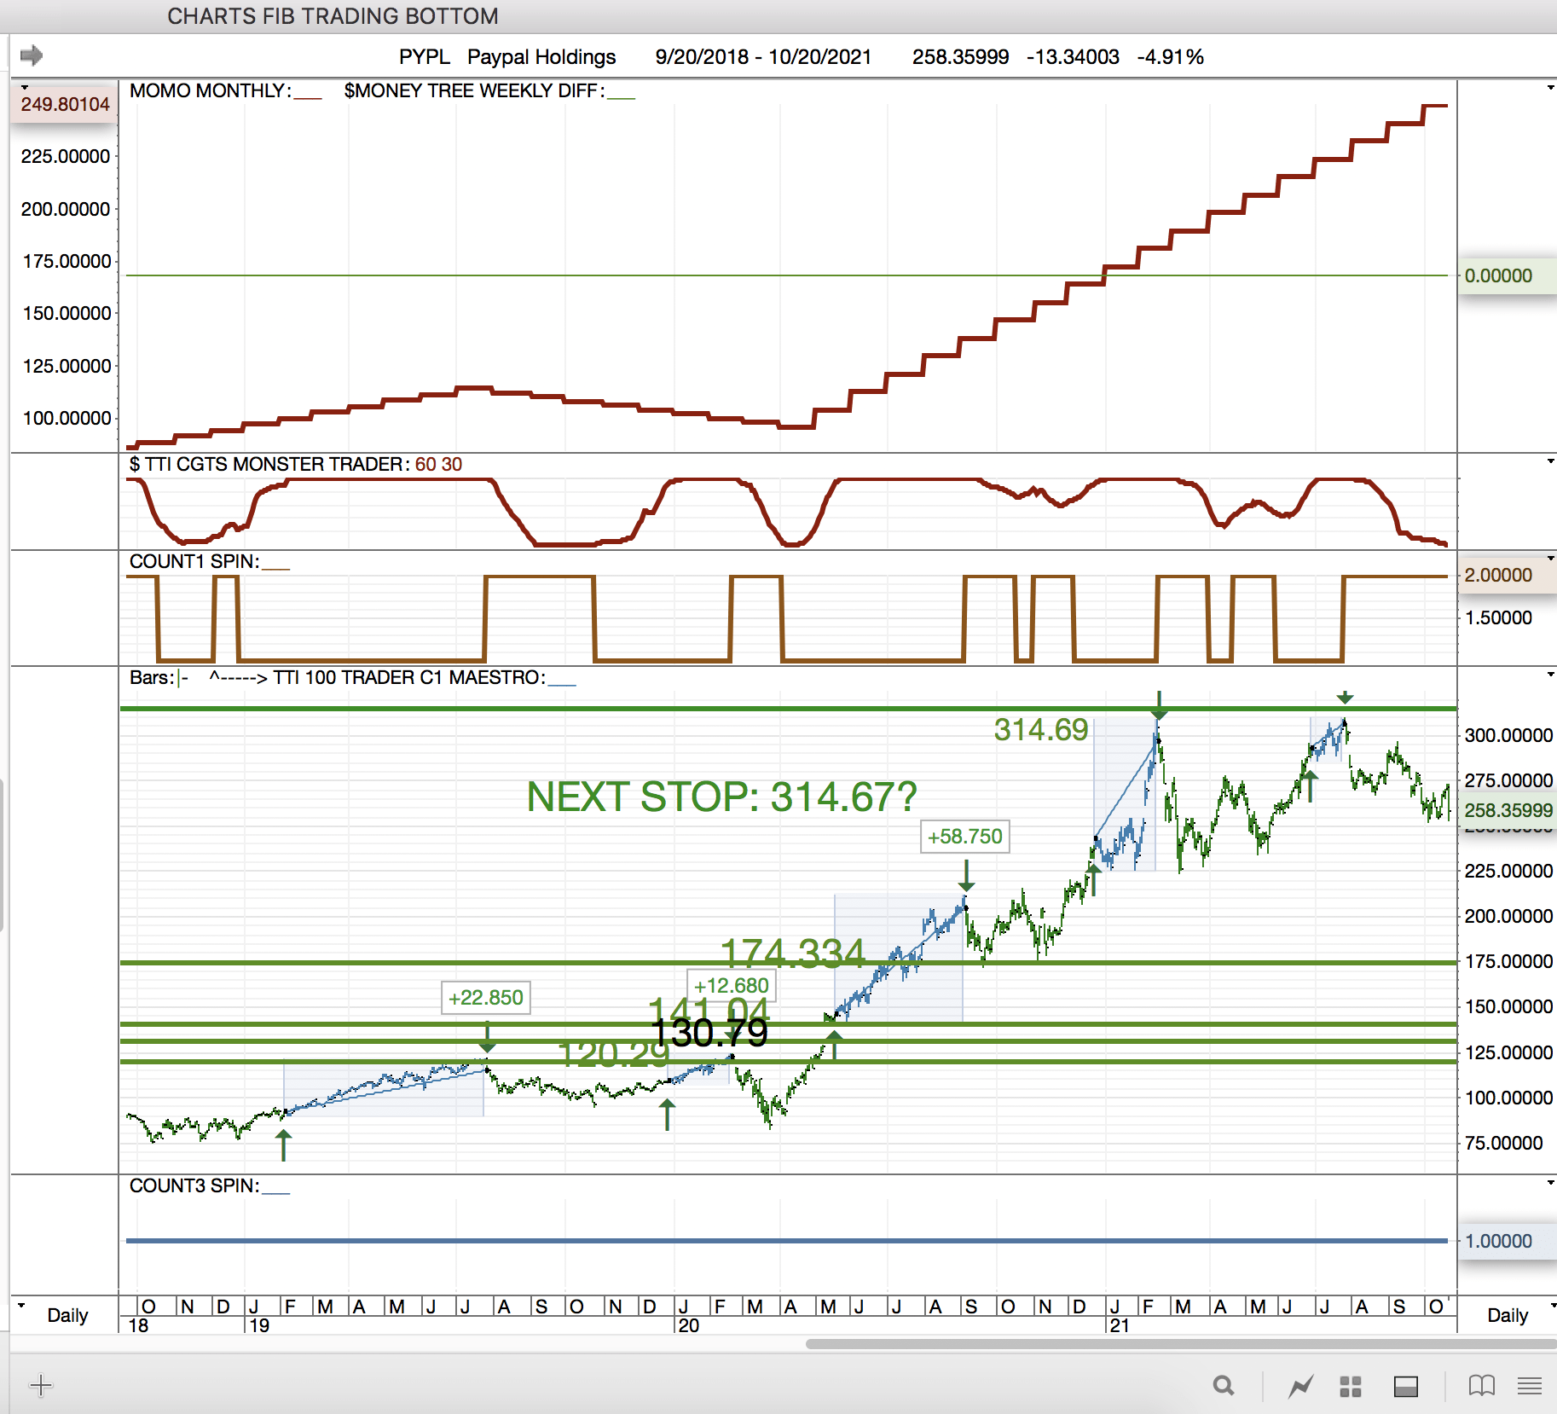Click the 1.50000 scale value
The width and height of the screenshot is (1557, 1414).
click(x=1499, y=617)
